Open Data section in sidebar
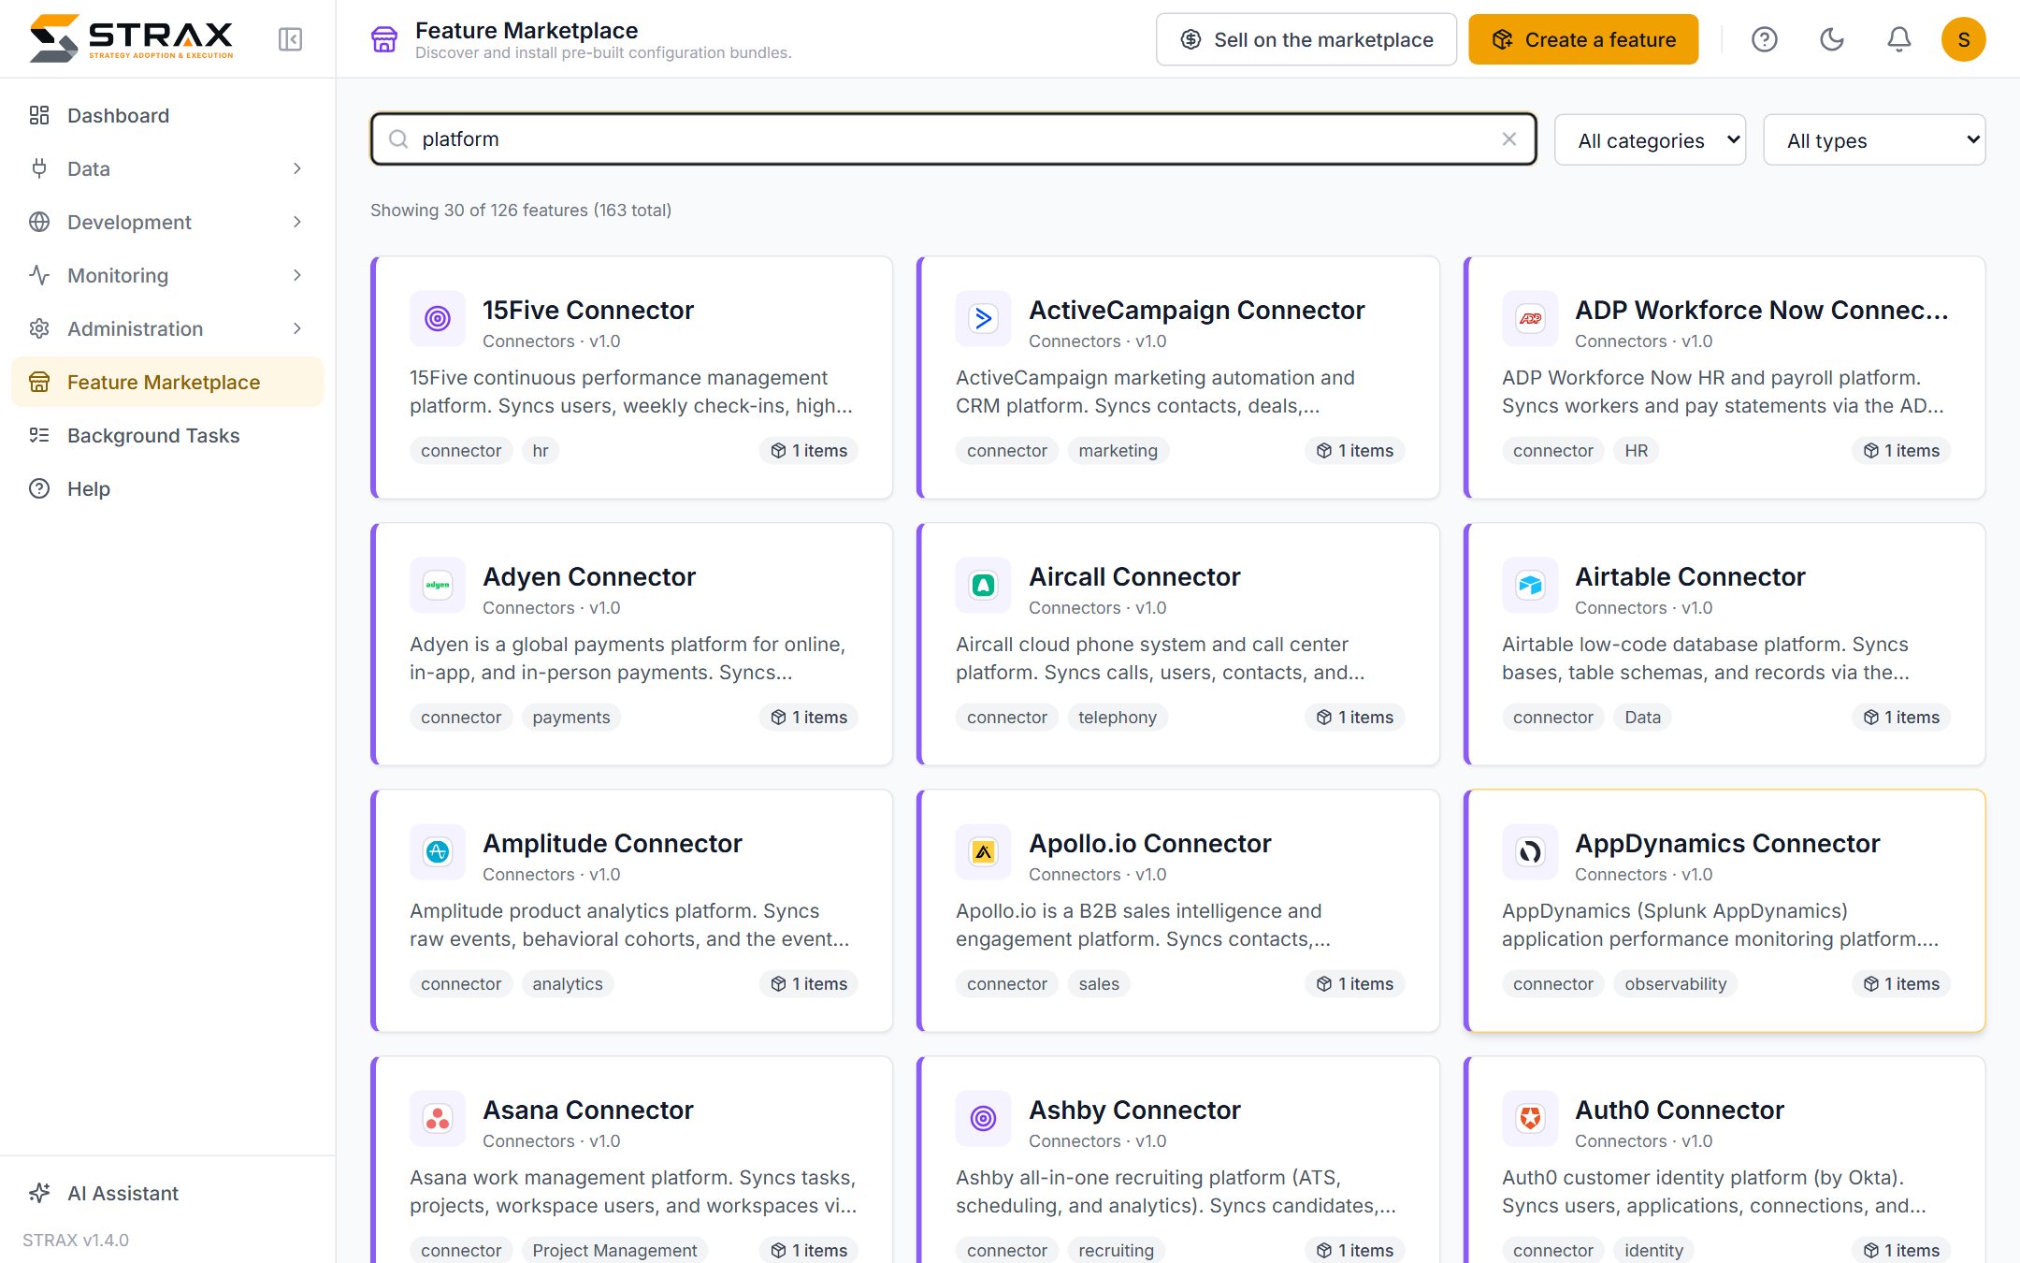 [x=167, y=168]
